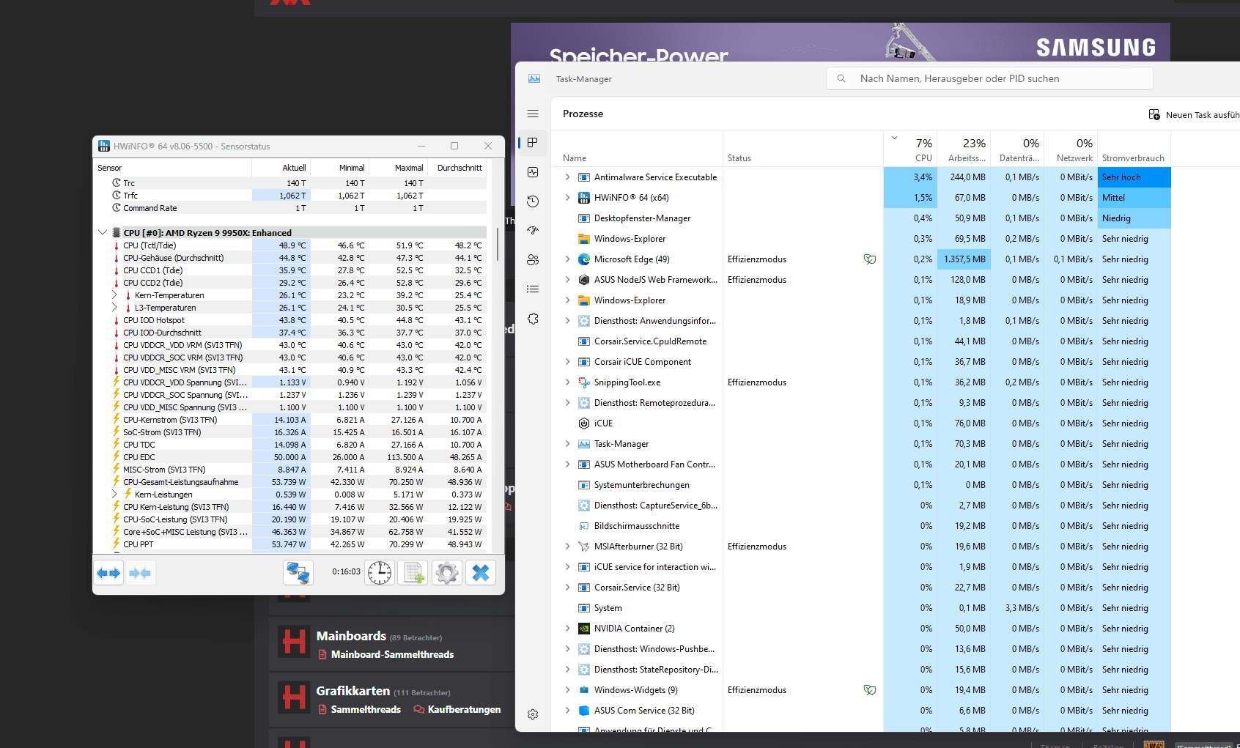The height and width of the screenshot is (748, 1240).
Task: Open Task Manager settings gear
Action: click(x=533, y=714)
